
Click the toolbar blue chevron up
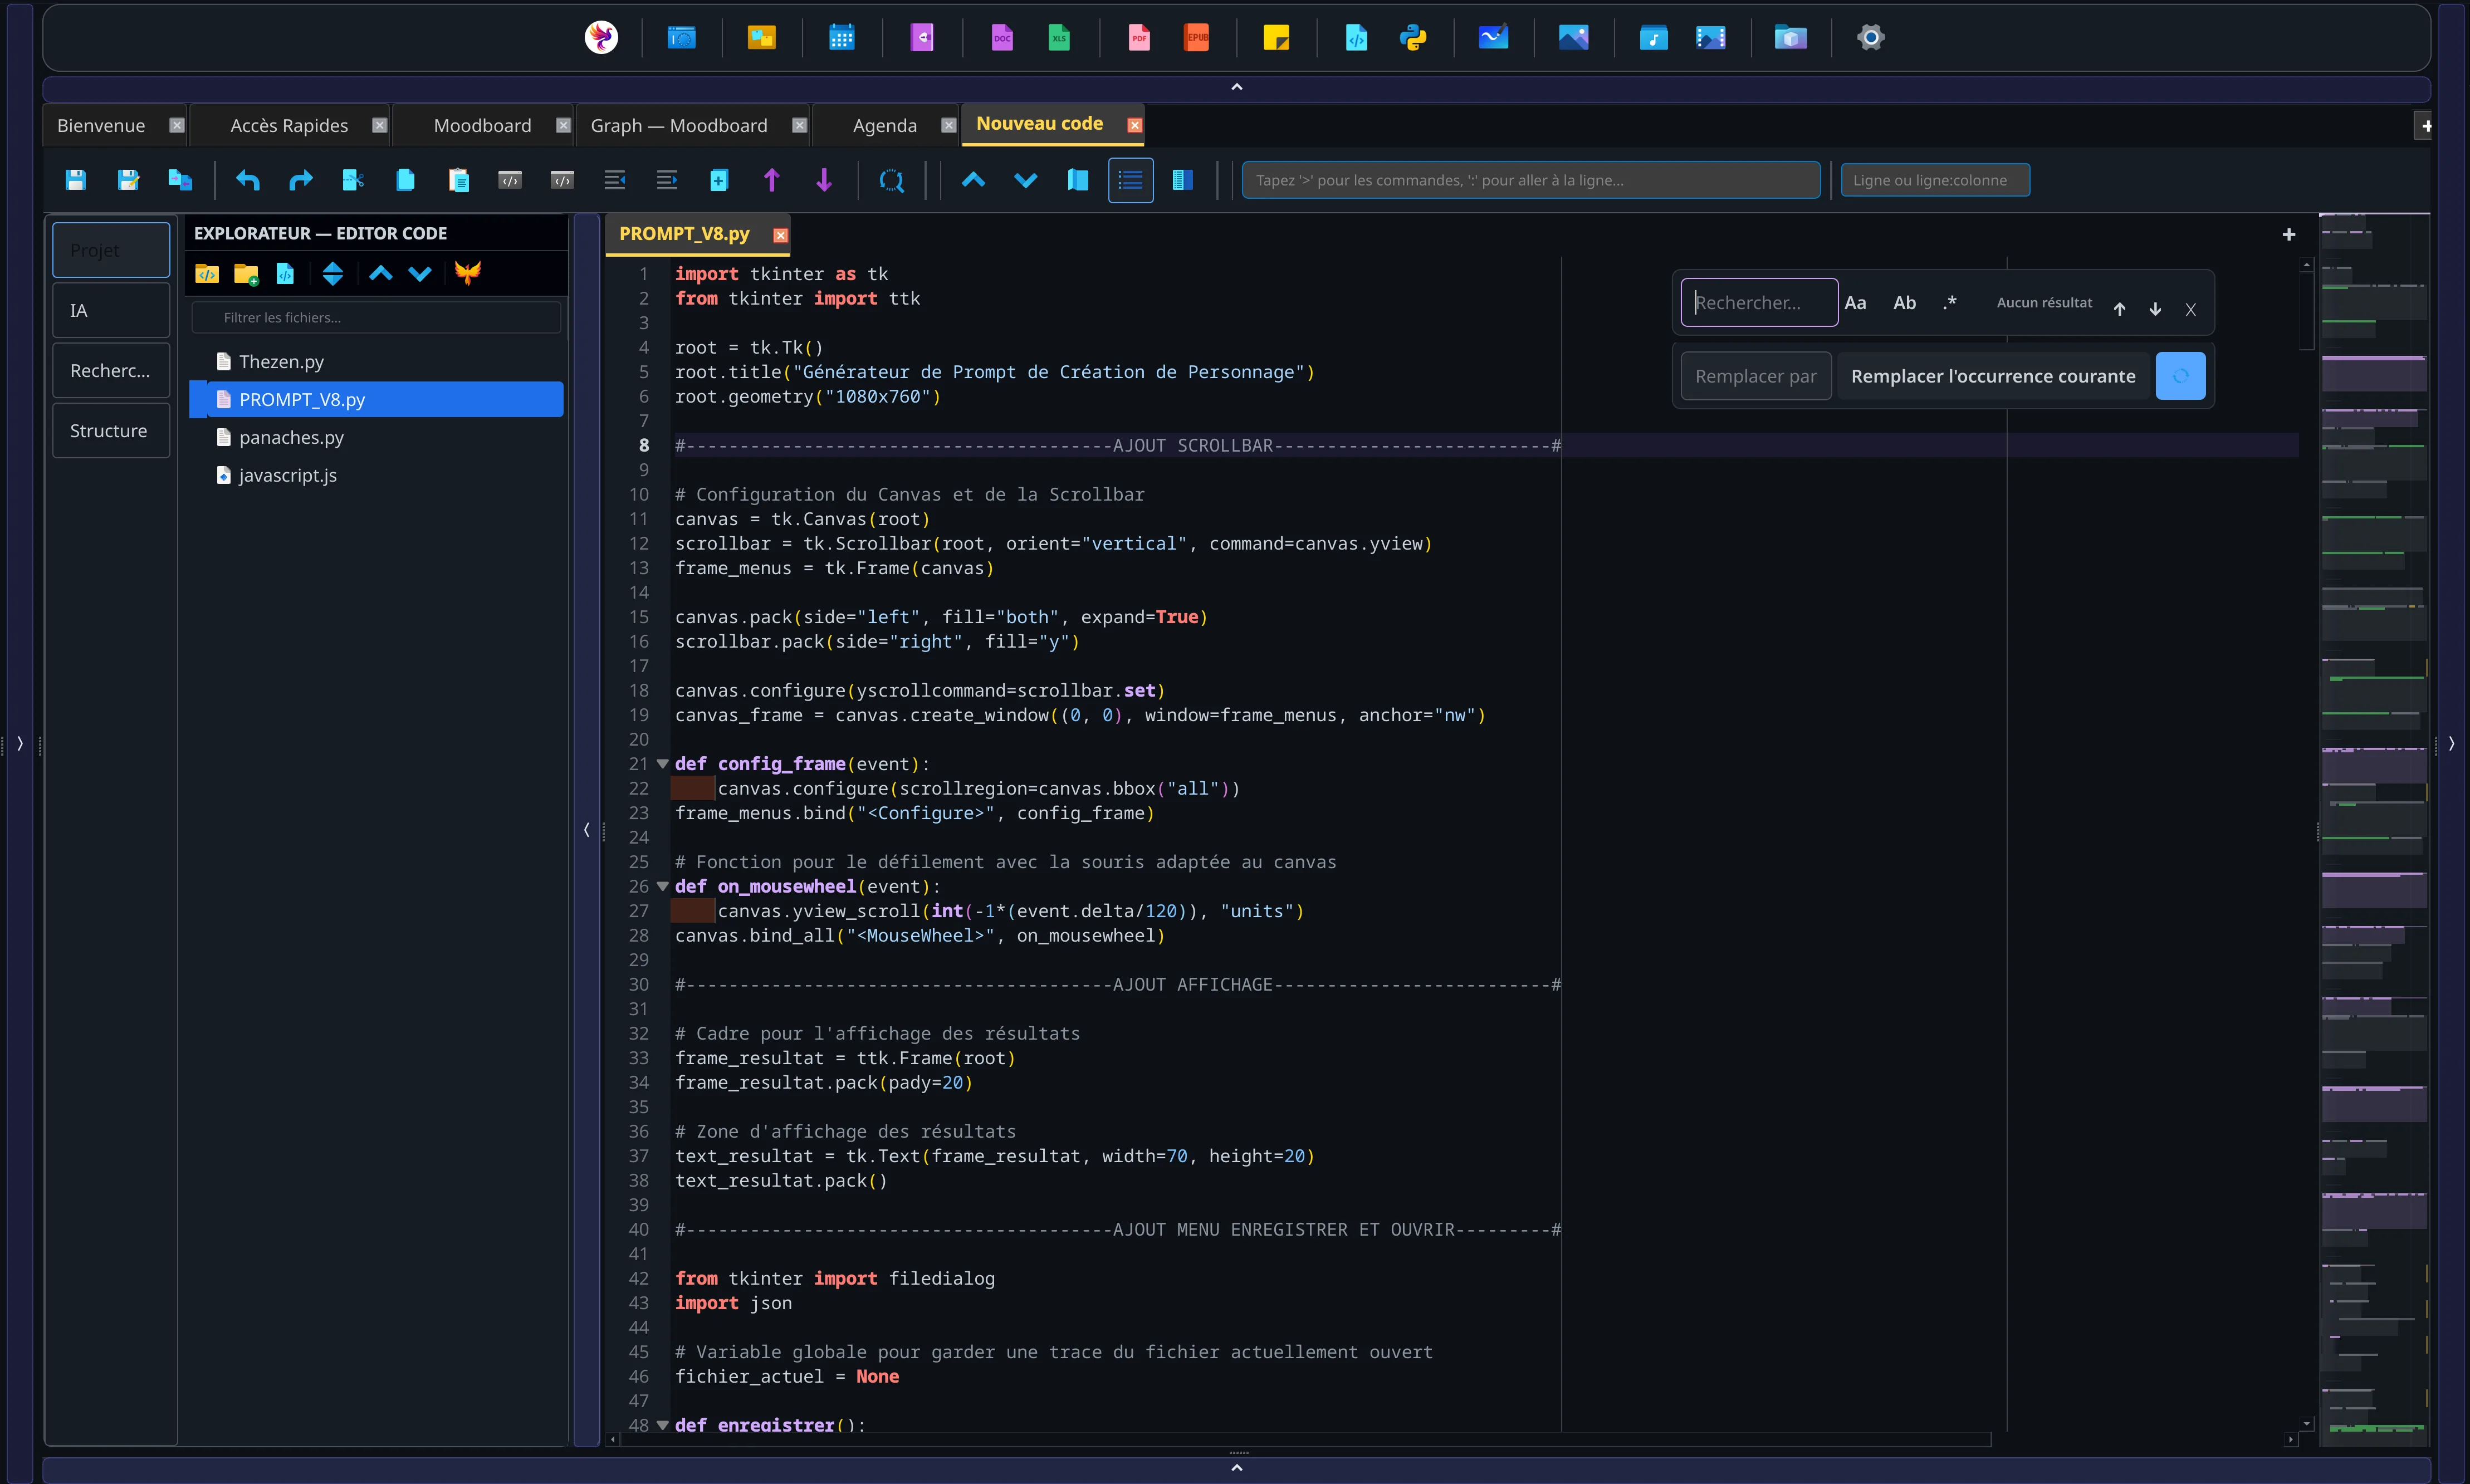coord(973,180)
